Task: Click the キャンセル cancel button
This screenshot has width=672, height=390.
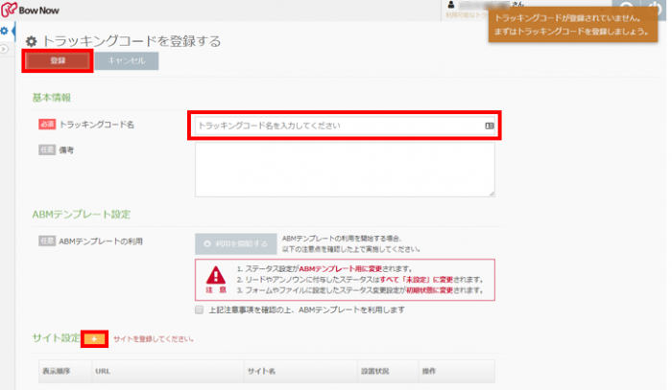Action: 127,61
